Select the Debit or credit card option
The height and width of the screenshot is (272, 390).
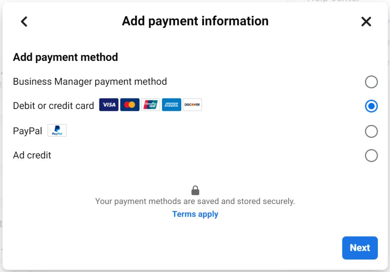click(371, 106)
